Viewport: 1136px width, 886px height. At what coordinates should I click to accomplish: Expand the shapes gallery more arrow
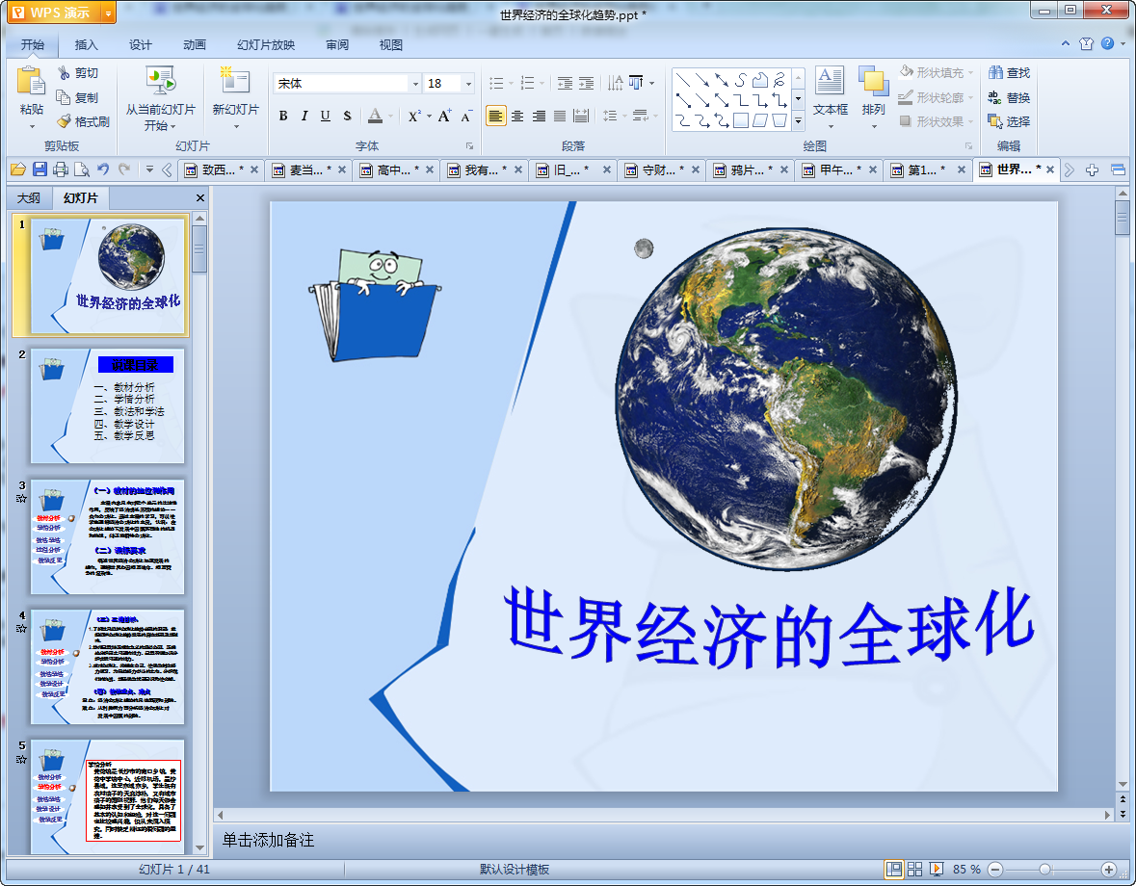point(799,121)
